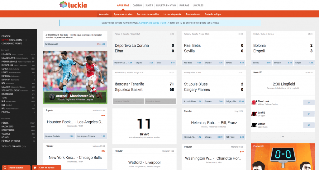The width and height of the screenshot is (319, 170).
Task: Click Laahij jockey silks icon
Action: pos(254,114)
